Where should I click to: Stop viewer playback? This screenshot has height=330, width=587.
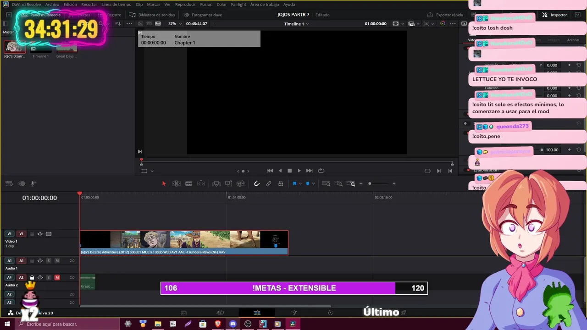click(289, 171)
